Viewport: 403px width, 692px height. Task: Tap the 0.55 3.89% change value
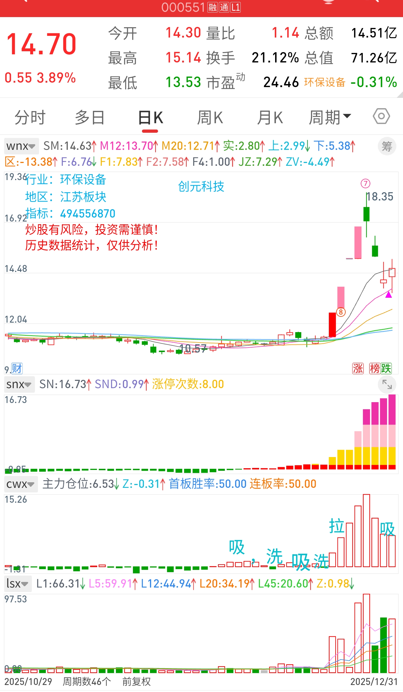click(40, 78)
